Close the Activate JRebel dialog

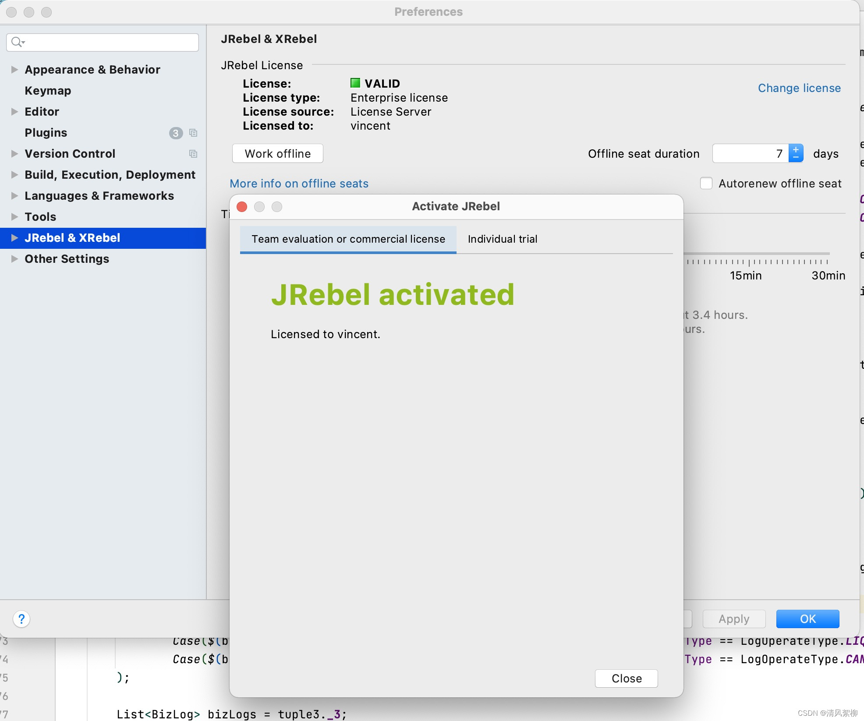[x=626, y=678]
